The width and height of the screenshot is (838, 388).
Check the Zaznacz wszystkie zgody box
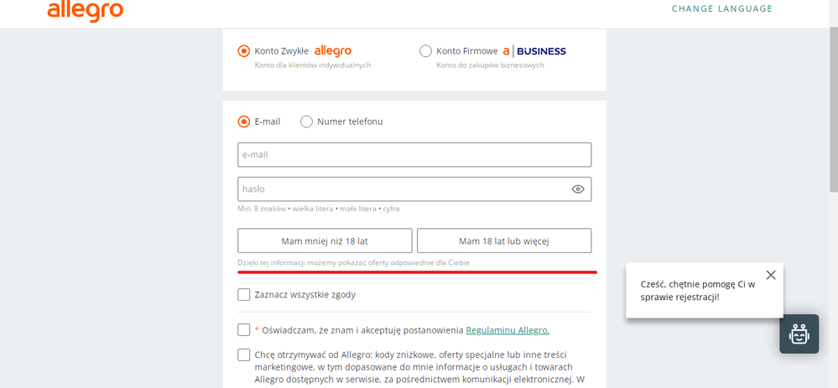[x=244, y=295]
